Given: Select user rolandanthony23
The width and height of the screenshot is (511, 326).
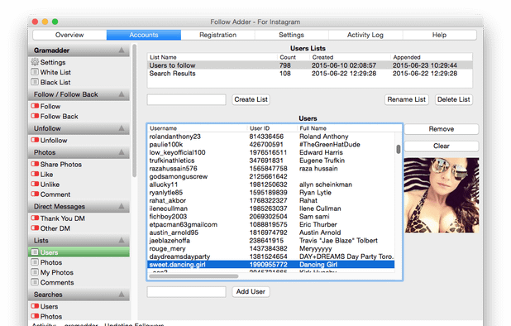Looking at the screenshot, I should coord(271,137).
